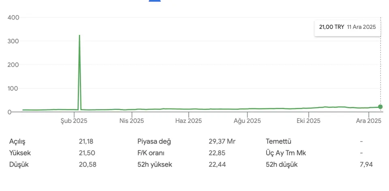Viewport: 389px width, 191px height.
Task: Click the Temettü label
Action: point(278,142)
